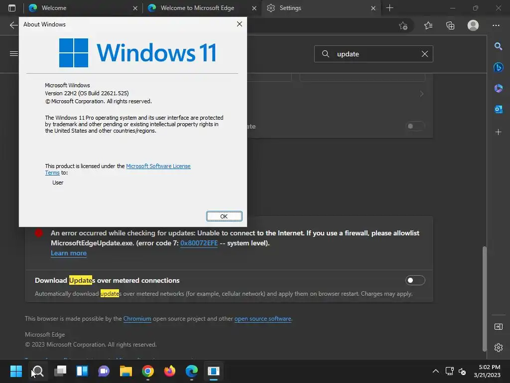Open muted volume tray icon
The height and width of the screenshot is (383, 510).
pos(462,371)
